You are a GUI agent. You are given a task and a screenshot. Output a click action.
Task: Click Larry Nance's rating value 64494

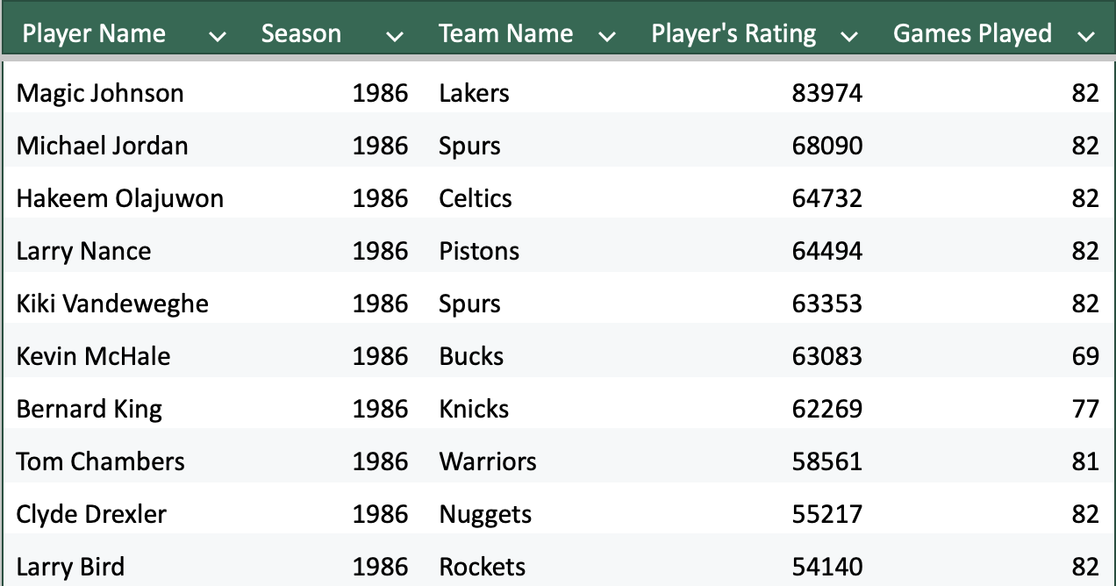pyautogui.click(x=827, y=251)
